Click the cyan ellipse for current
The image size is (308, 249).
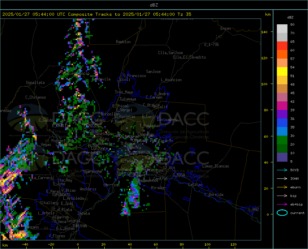point(282,213)
